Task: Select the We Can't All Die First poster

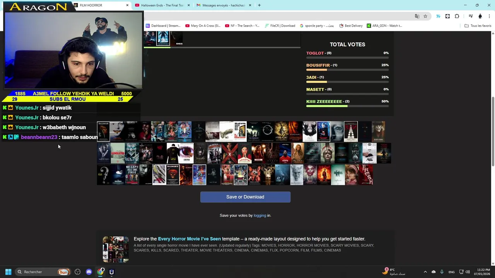Action: click(x=132, y=175)
